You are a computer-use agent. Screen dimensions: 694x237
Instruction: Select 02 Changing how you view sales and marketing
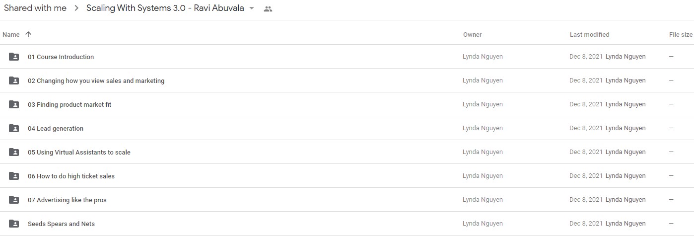tap(347, 80)
